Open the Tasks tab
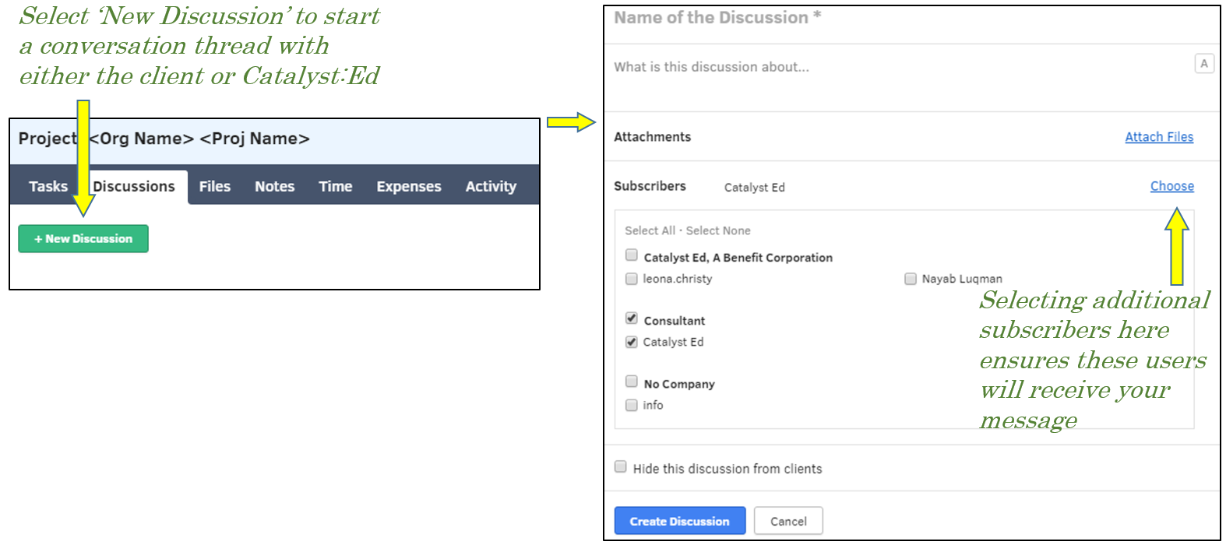The width and height of the screenshot is (1226, 545). pos(48,187)
